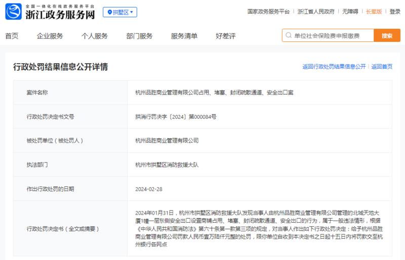The width and height of the screenshot is (405, 260).
Task: Open the 拱墅区 region dropdown
Action: point(120,12)
